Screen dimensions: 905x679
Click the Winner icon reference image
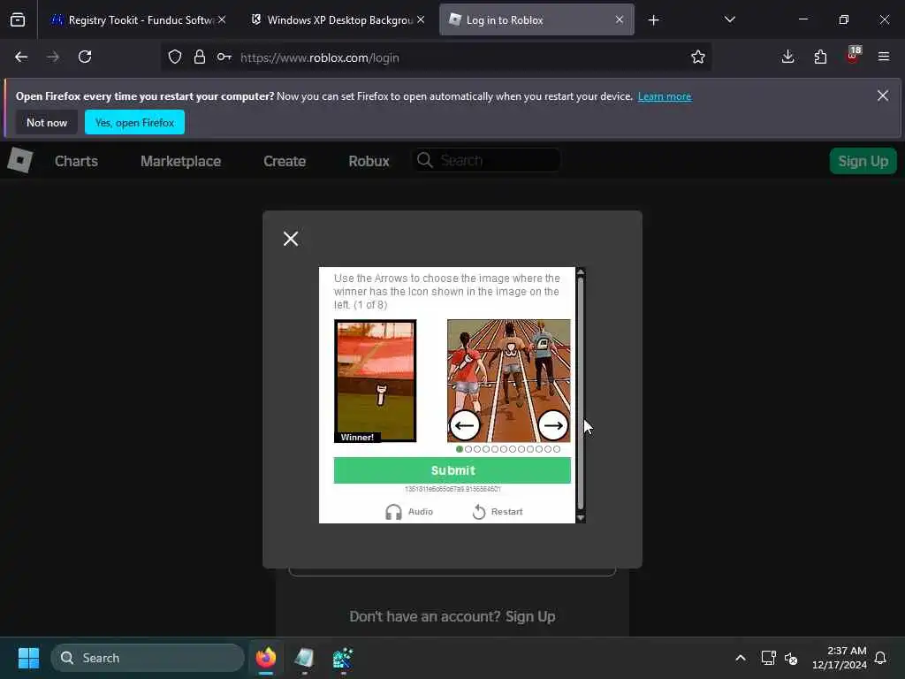pyautogui.click(x=375, y=381)
